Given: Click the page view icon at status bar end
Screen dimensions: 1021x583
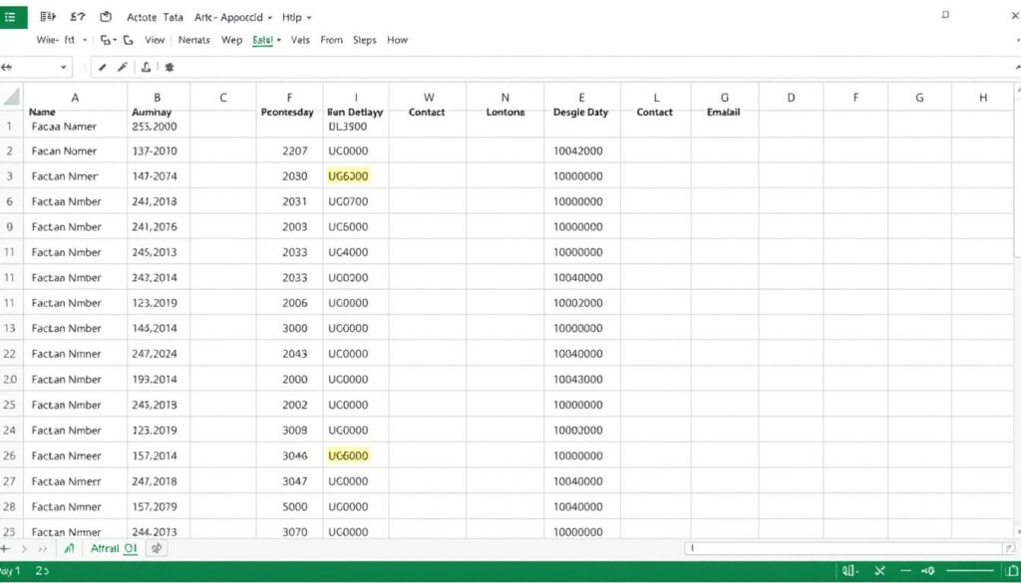Looking at the screenshot, I should point(1013,571).
